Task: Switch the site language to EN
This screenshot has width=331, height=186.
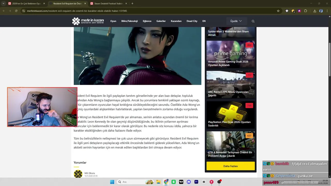Action: (204, 21)
